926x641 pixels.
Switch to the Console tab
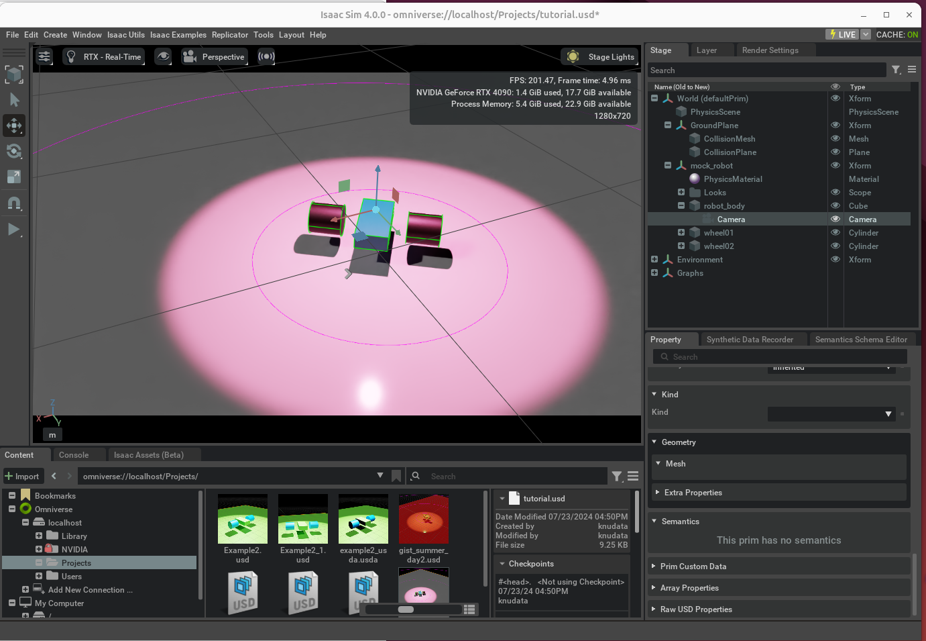(74, 455)
